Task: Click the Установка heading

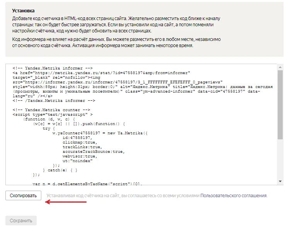Action: [x=23, y=10]
